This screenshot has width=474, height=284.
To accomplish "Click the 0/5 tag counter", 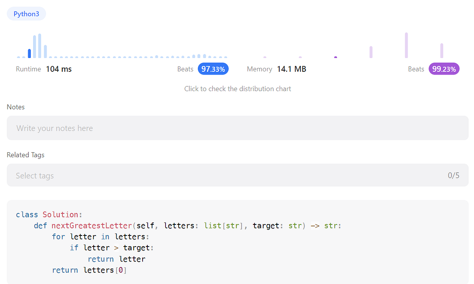I will 453,175.
